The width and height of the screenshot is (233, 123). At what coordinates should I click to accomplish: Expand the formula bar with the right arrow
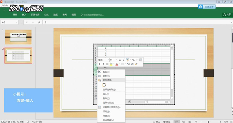232,22
